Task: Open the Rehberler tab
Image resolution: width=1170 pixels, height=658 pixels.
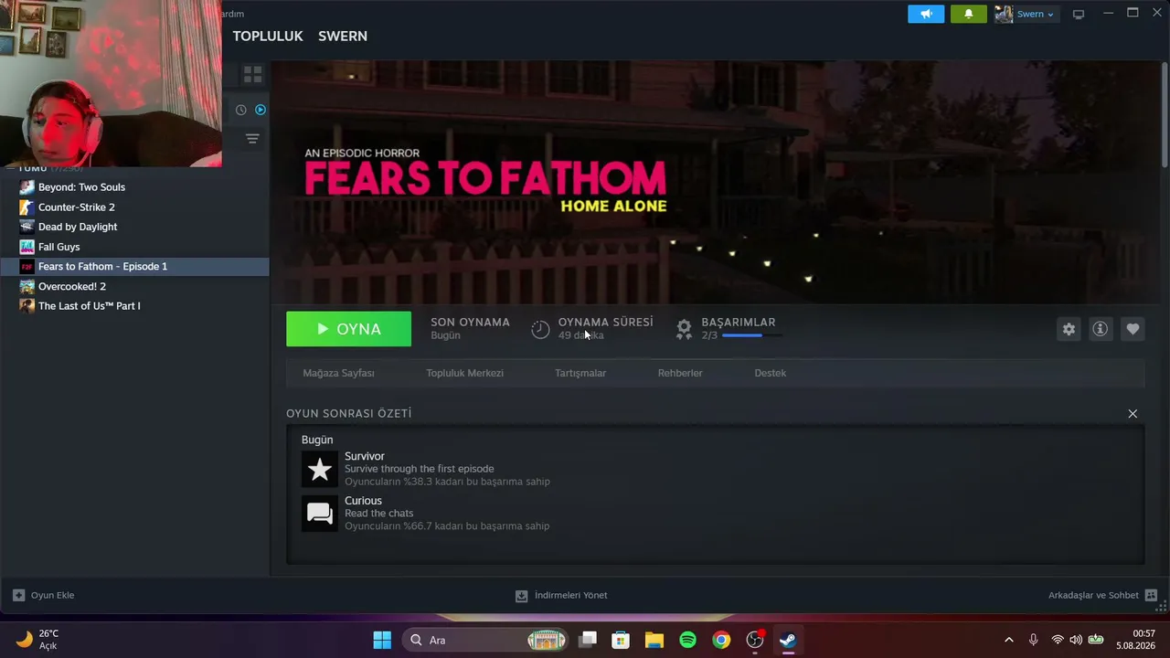Action: pyautogui.click(x=680, y=373)
